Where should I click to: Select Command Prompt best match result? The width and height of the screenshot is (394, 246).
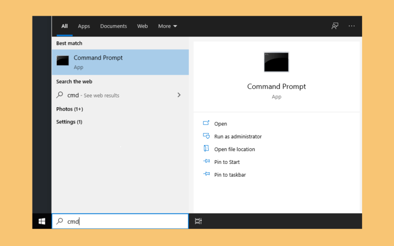[x=120, y=62]
